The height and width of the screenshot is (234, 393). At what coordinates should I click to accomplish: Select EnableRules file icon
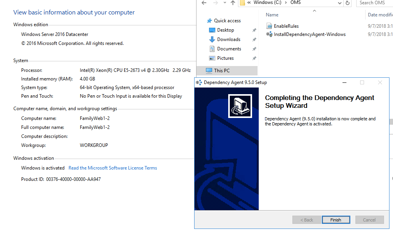269,26
